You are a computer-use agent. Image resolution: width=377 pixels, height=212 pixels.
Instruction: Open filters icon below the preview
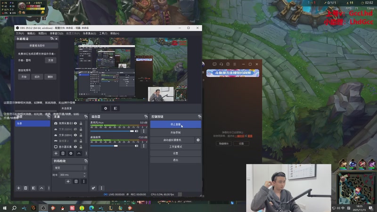pos(115,108)
